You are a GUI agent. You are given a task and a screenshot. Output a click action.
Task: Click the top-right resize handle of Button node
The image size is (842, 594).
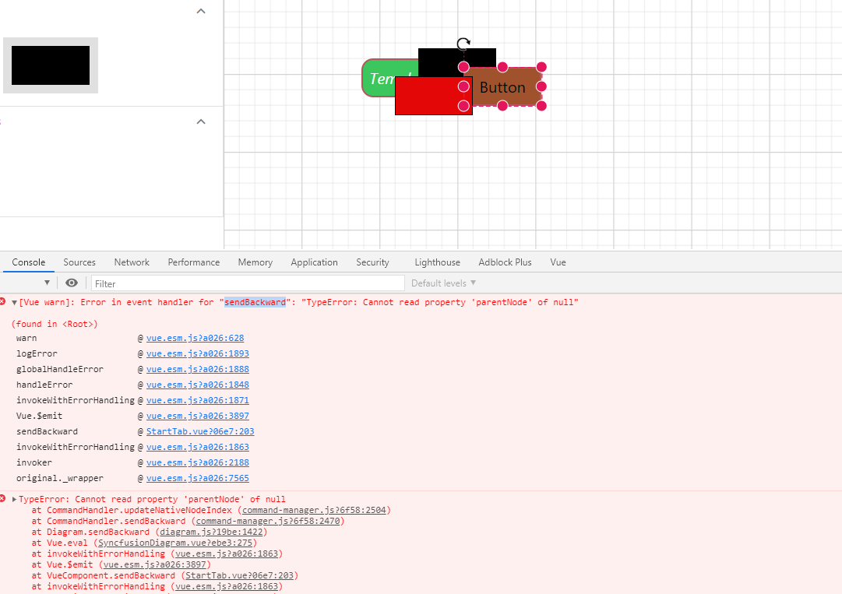[x=541, y=67]
